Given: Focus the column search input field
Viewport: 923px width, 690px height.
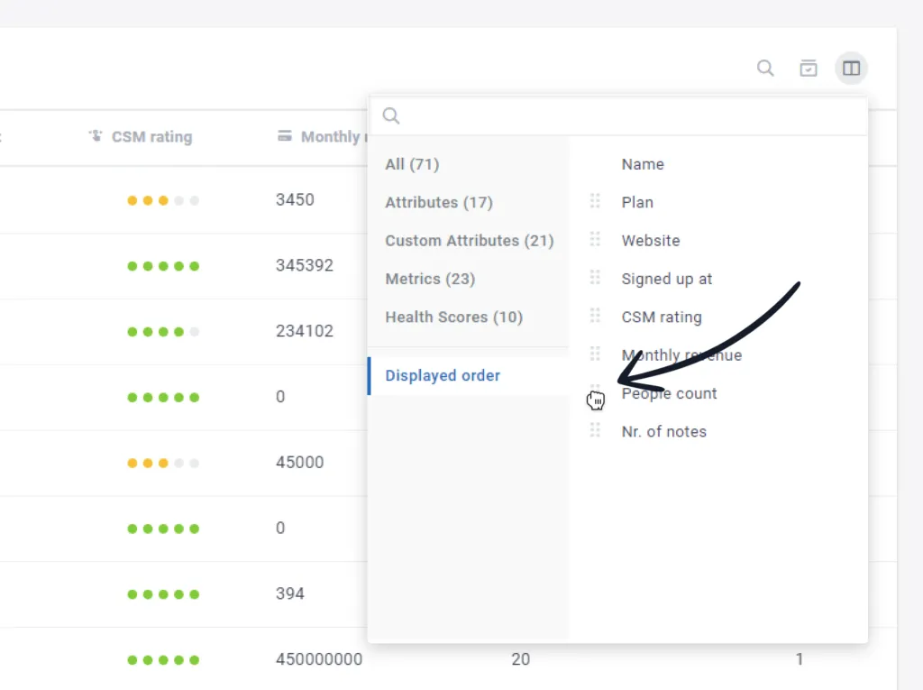Looking at the screenshot, I should 617,116.
